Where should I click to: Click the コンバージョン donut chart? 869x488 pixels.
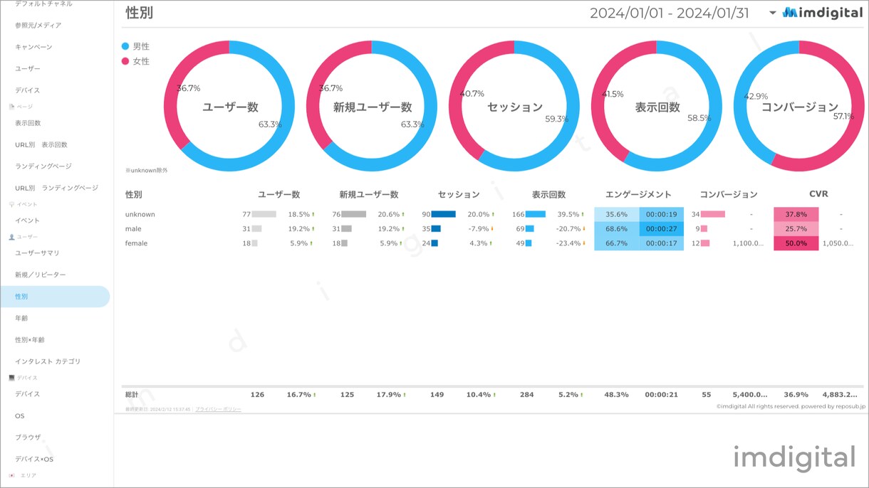coord(799,107)
